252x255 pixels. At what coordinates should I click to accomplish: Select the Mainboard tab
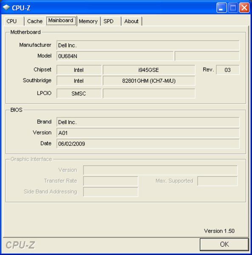[61, 20]
